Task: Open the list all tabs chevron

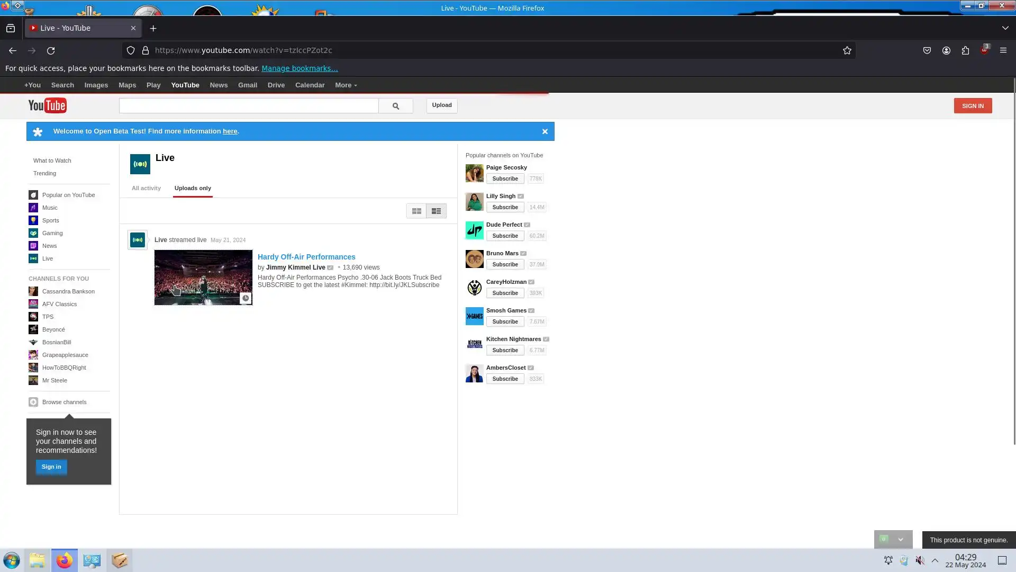Action: click(x=1005, y=28)
